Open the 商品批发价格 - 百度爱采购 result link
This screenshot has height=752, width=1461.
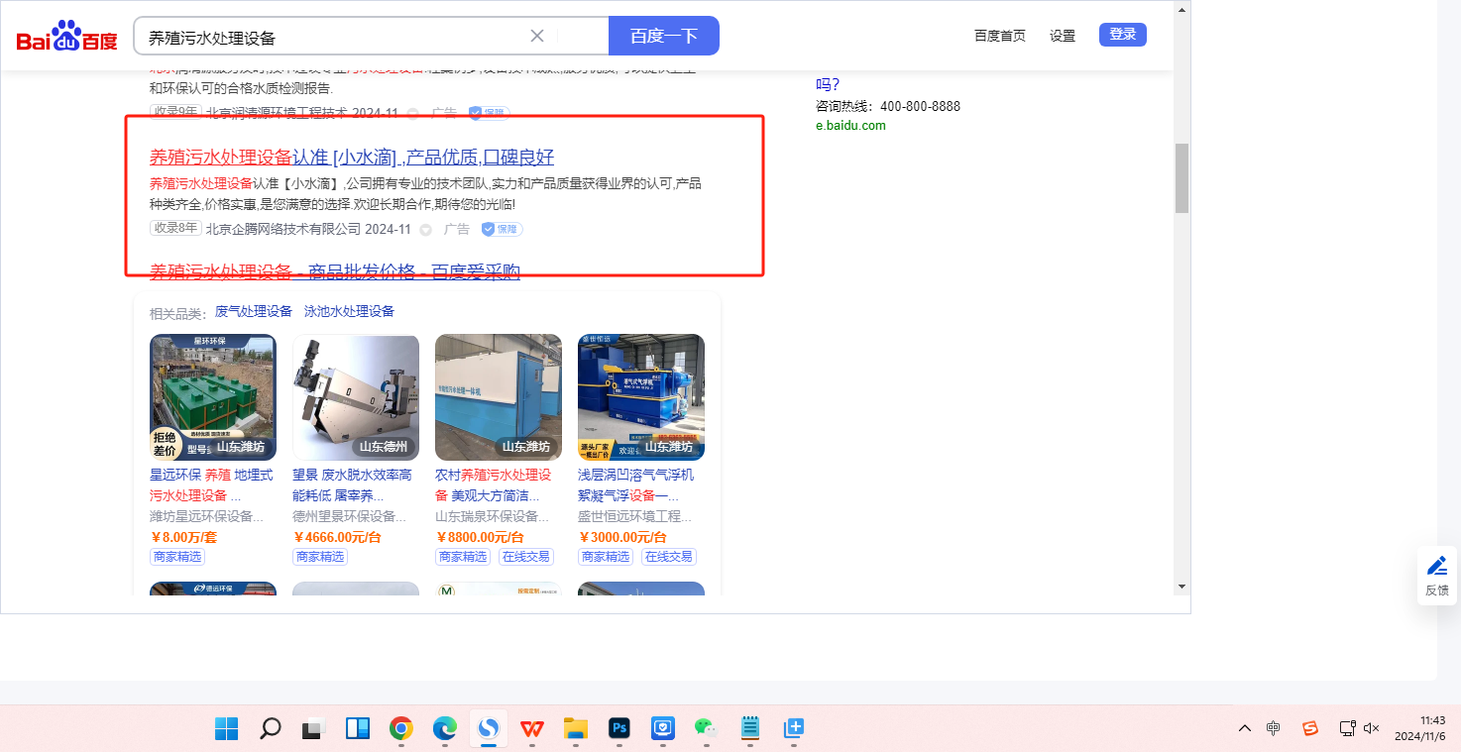point(335,272)
